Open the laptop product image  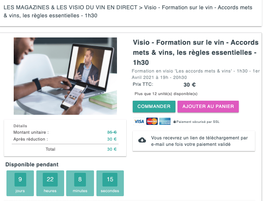pyautogui.click(x=65, y=76)
